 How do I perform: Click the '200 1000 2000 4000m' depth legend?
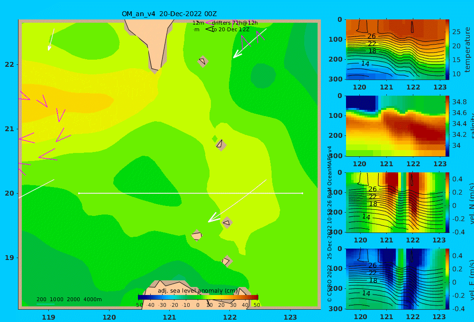pyautogui.click(x=69, y=299)
